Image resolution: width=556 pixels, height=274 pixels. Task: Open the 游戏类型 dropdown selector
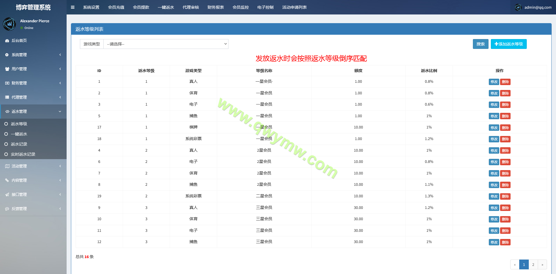coord(166,44)
